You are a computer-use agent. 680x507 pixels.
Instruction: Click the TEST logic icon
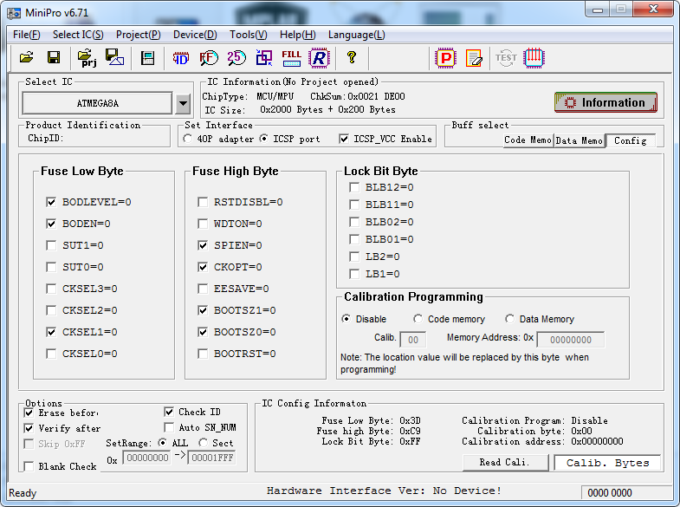(506, 58)
